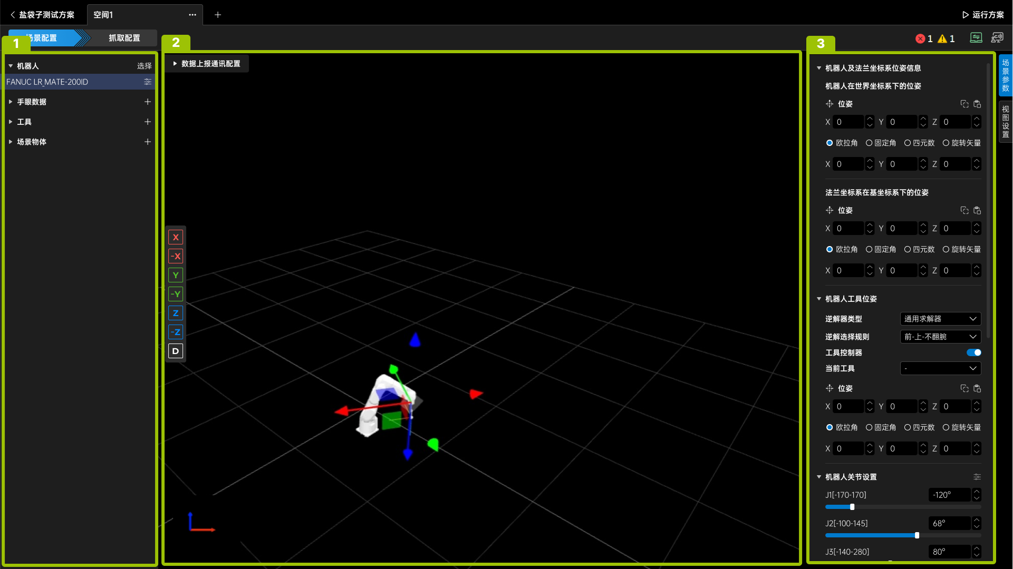Add new hand-eye data with plus icon
Image resolution: width=1013 pixels, height=569 pixels.
[148, 102]
